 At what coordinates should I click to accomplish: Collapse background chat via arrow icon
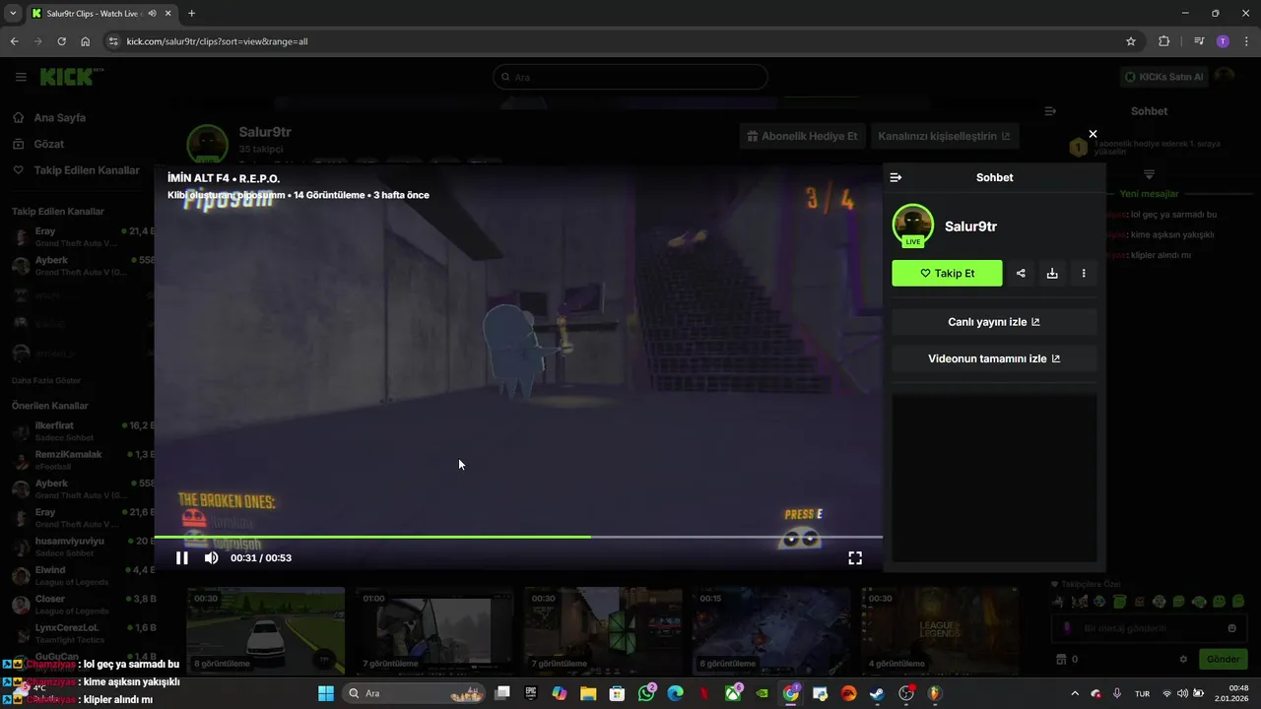pos(1050,111)
